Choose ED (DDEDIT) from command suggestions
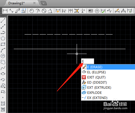The height and width of the screenshot is (113, 135). 108,82
